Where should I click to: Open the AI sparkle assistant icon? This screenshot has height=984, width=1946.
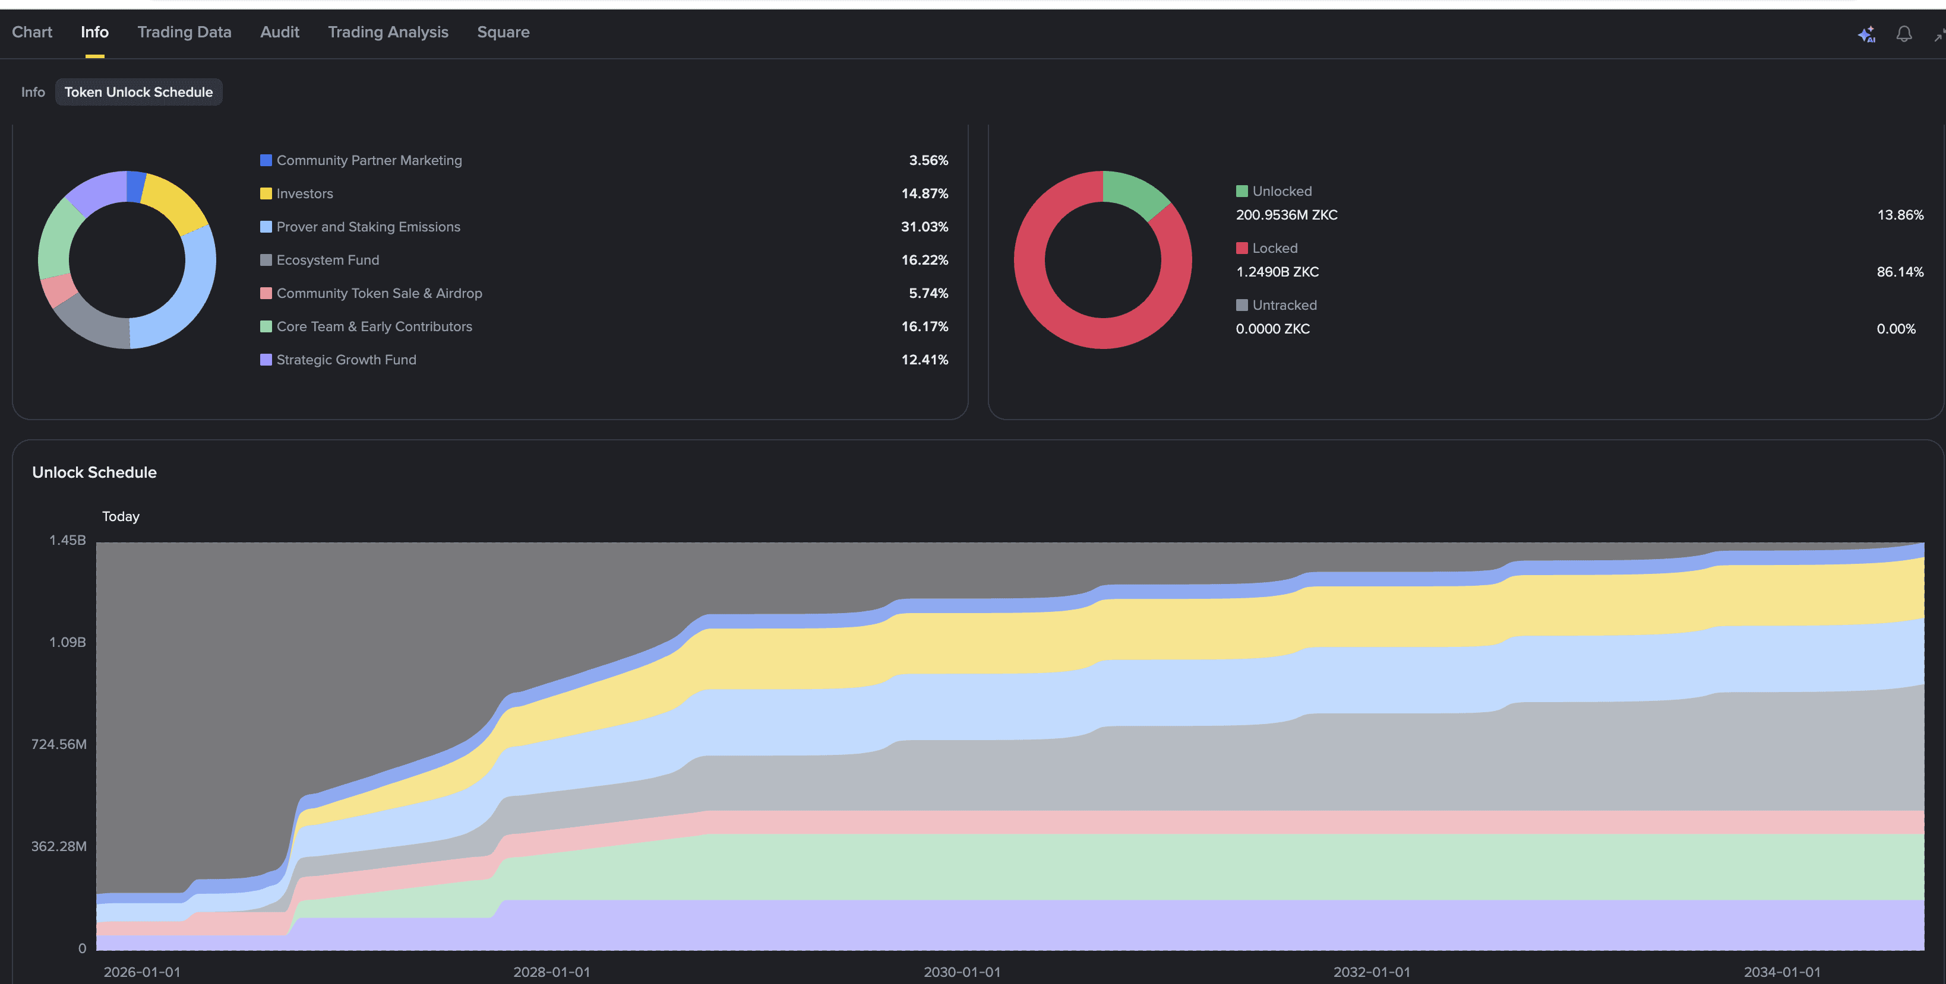(1866, 34)
